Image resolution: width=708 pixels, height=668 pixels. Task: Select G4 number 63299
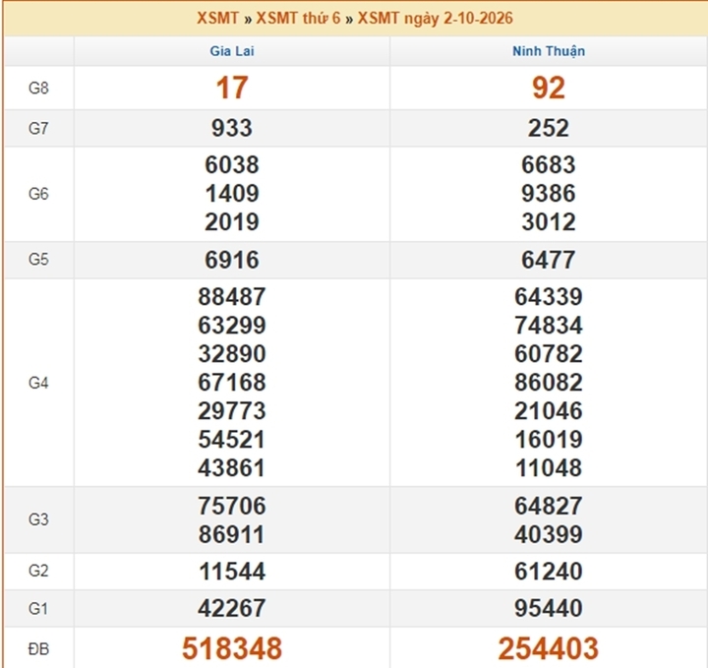click(x=232, y=326)
